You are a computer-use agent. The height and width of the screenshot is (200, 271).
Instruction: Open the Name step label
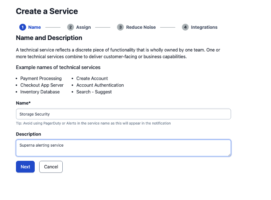tap(35, 27)
